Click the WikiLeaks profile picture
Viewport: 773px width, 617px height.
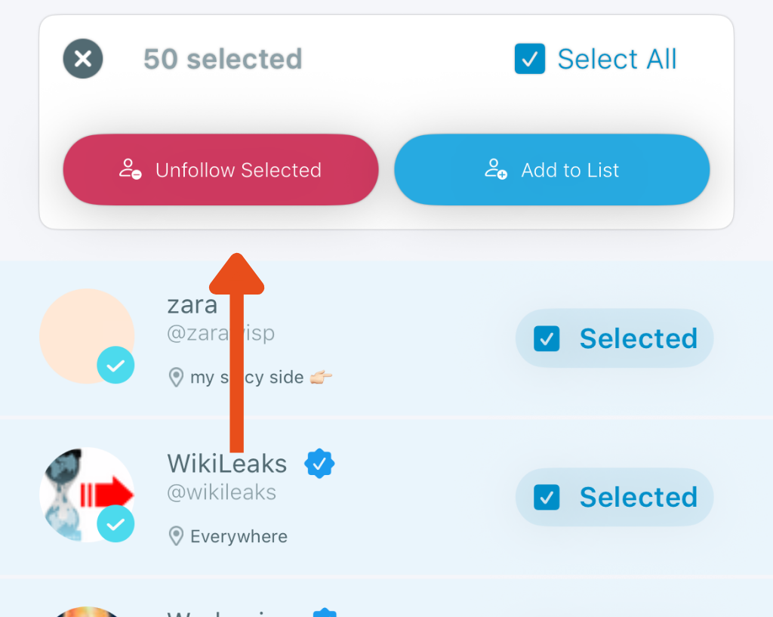(x=85, y=492)
